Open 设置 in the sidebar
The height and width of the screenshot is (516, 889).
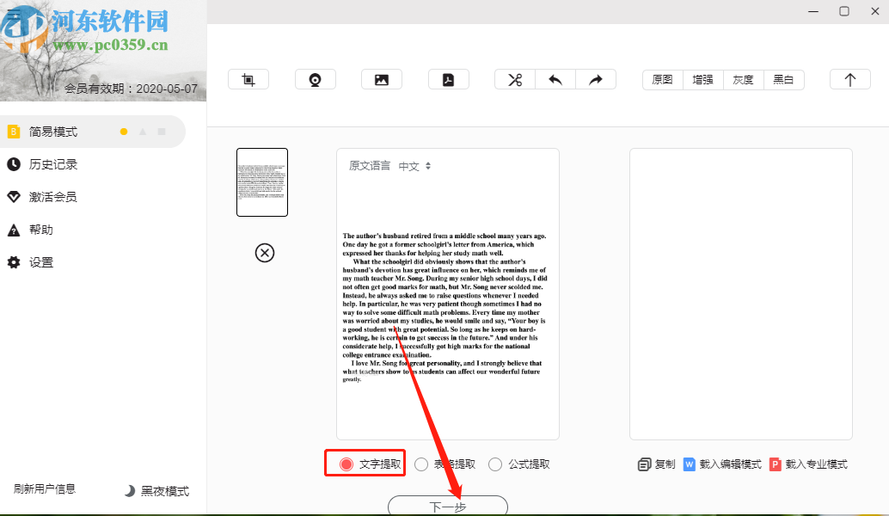[x=40, y=262]
